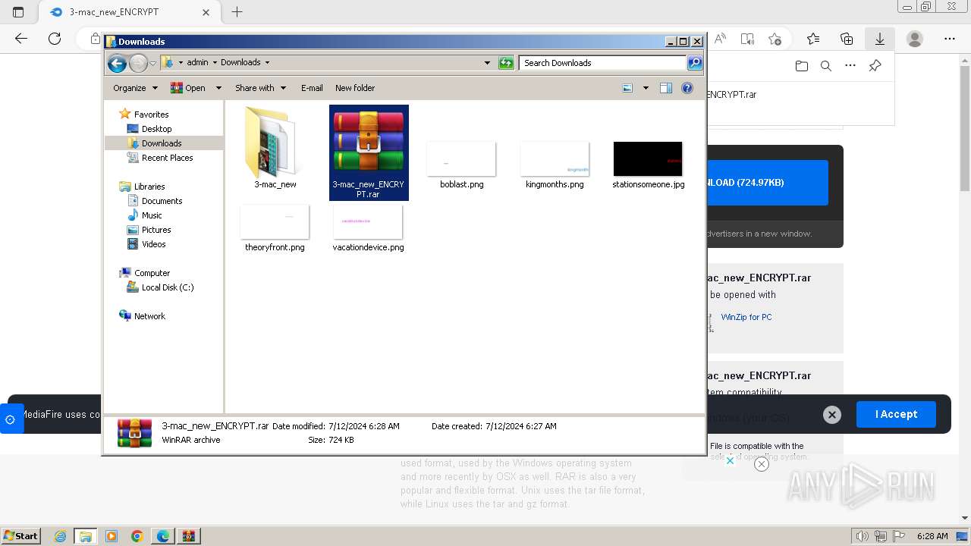Expand dropdown arrow after Downloads breadcrumb

point(267,63)
